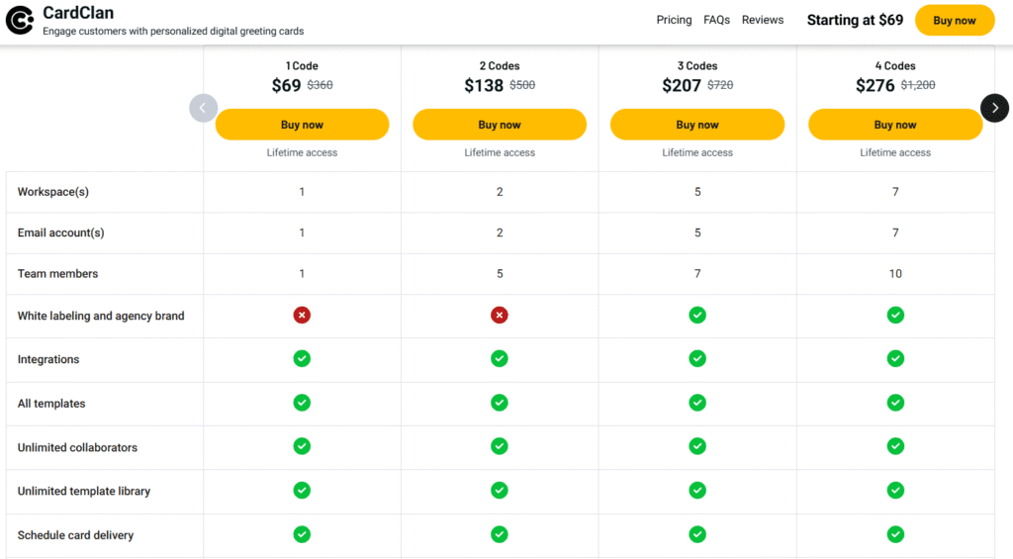Click the CardClan logo icon
This screenshot has height=559, width=1013.
click(20, 20)
